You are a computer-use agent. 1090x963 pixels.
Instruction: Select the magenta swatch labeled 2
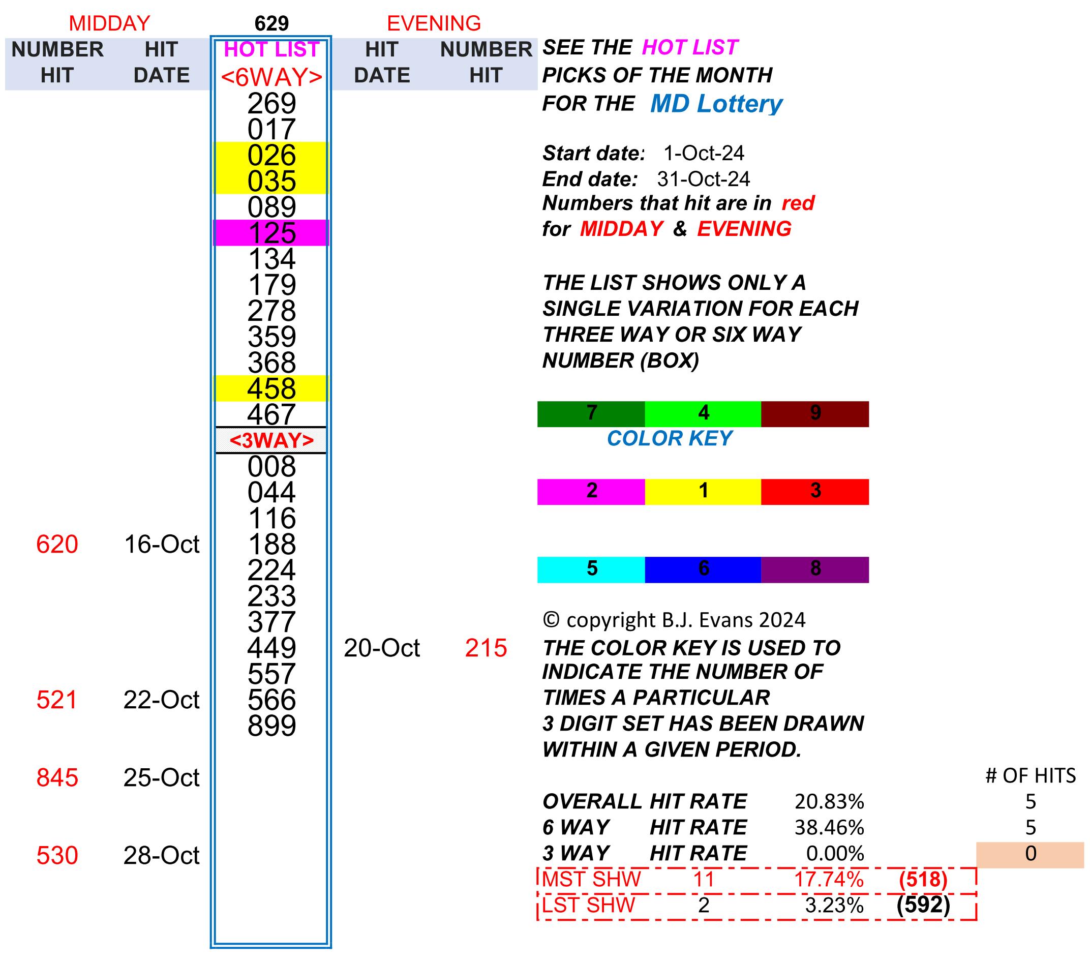point(591,492)
